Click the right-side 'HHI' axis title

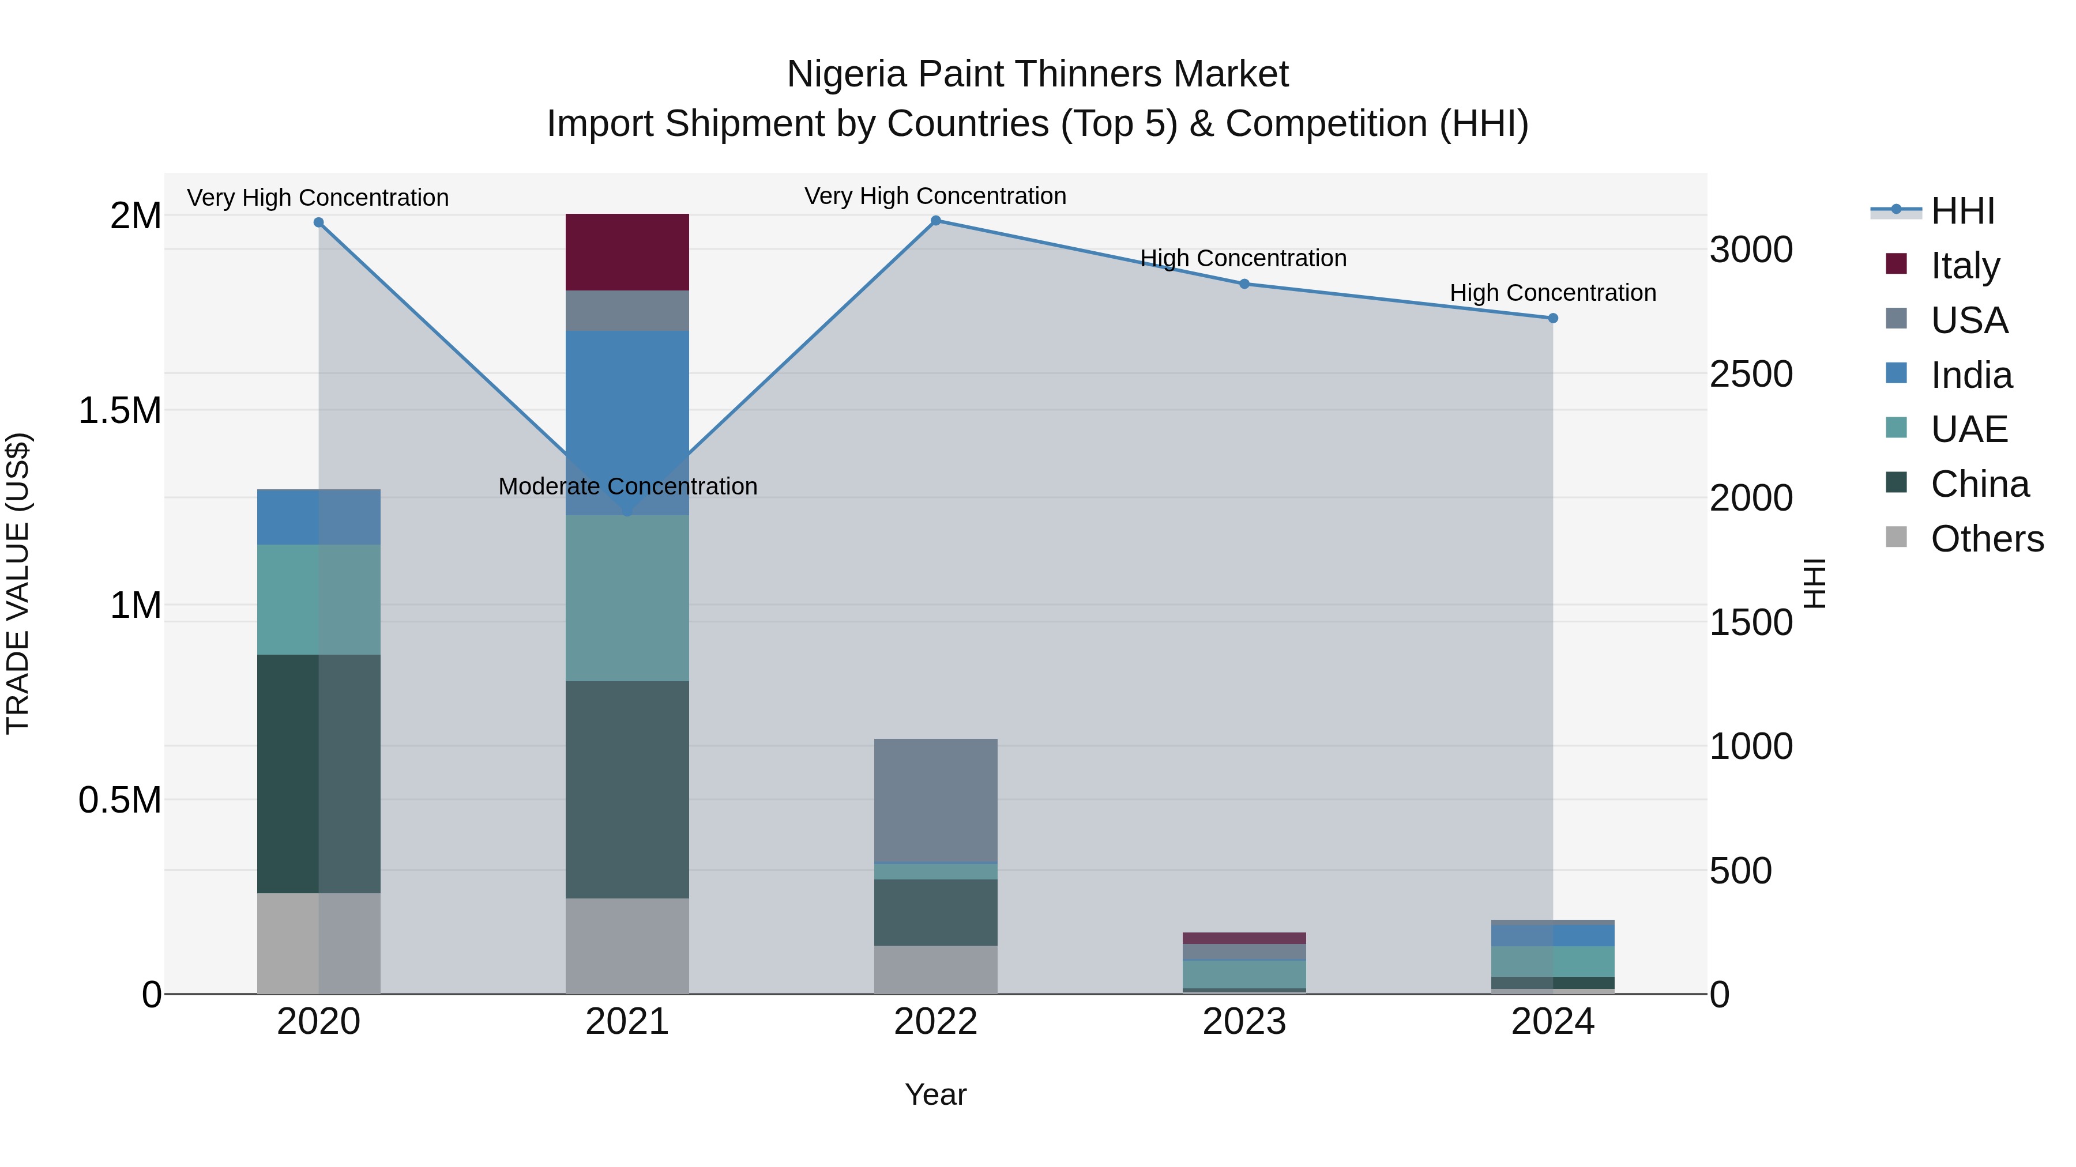point(1815,583)
